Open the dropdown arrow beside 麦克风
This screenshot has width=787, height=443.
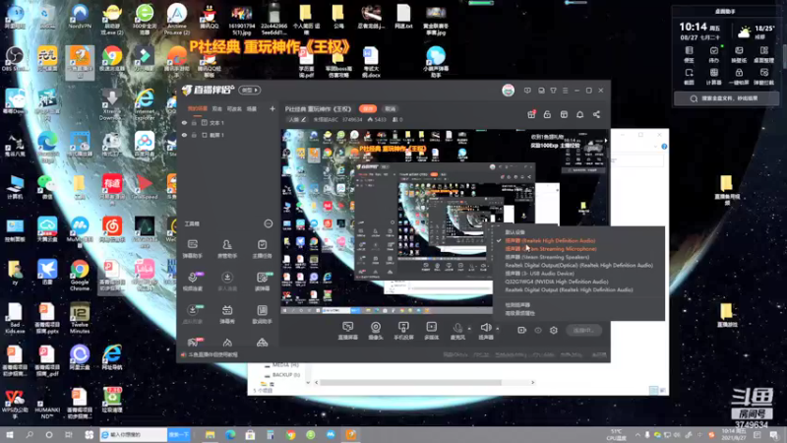coord(469,329)
